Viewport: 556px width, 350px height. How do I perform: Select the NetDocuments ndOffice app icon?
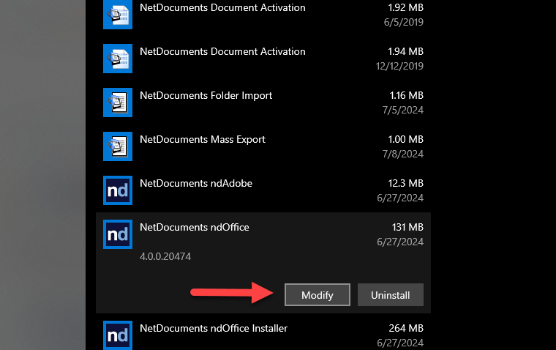point(118,234)
